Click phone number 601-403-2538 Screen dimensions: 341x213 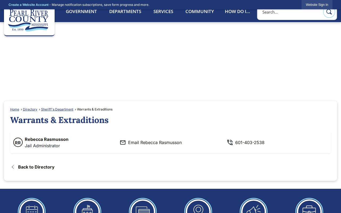coord(250,142)
